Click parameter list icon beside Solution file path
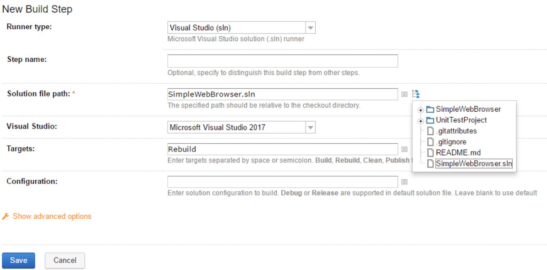The image size is (547, 270). point(405,94)
